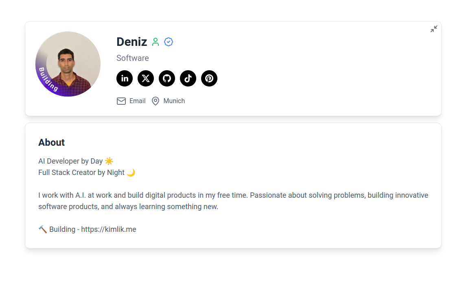
Task: Open the LinkedIn profile icon
Action: (x=125, y=78)
